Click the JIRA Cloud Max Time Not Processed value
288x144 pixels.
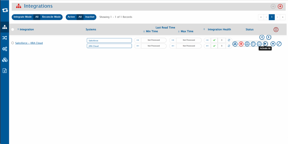pos(189,46)
